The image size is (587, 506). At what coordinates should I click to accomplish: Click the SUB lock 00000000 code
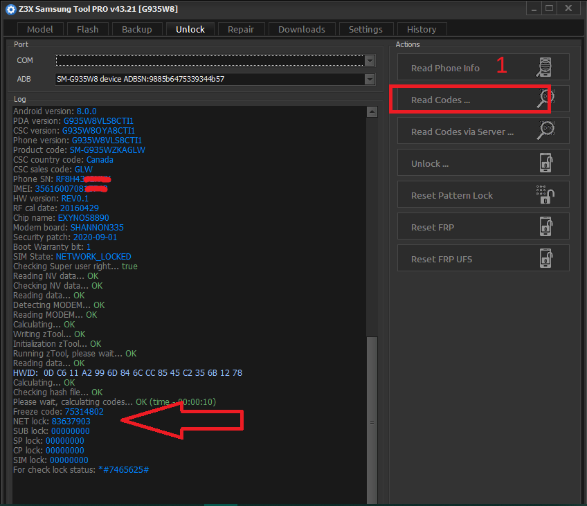tap(71, 431)
